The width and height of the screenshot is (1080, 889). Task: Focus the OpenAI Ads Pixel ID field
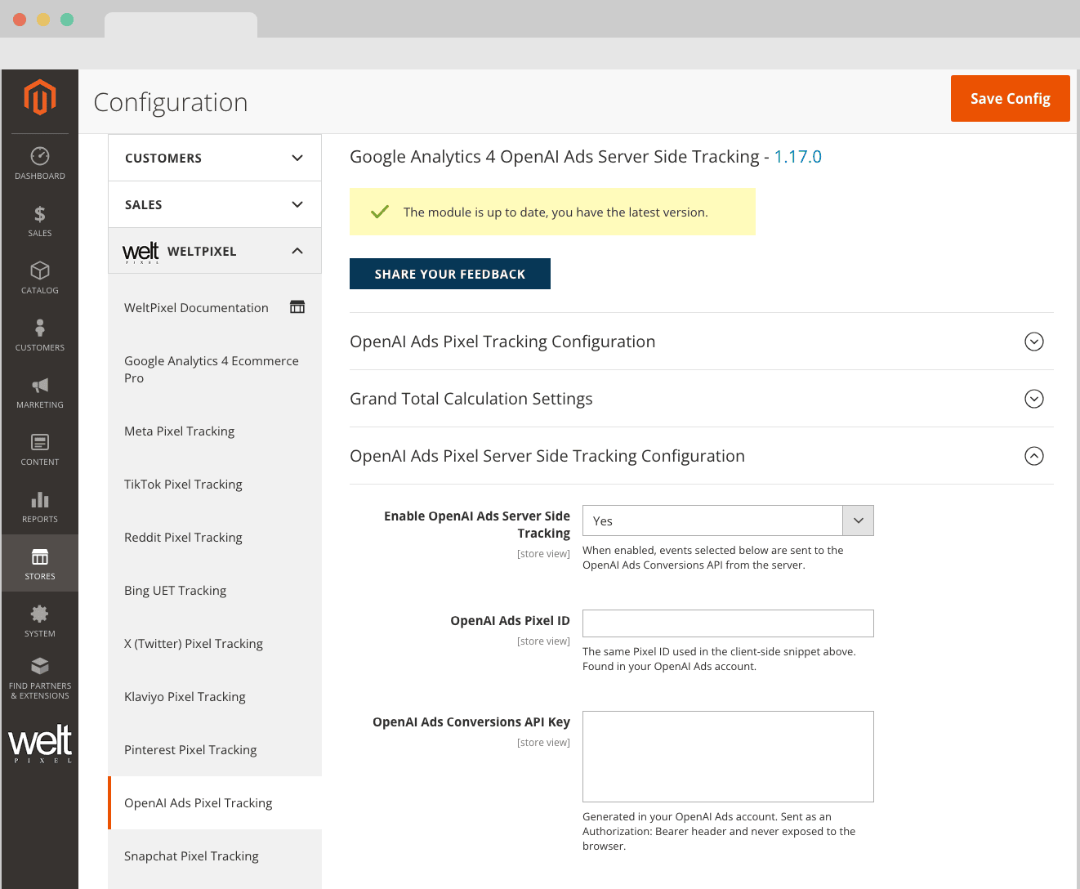728,623
